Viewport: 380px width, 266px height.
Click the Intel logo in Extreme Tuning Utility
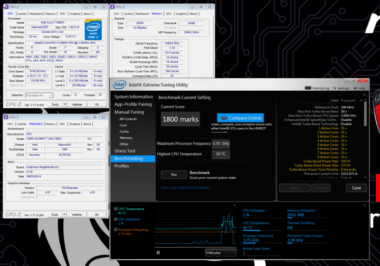[119, 84]
